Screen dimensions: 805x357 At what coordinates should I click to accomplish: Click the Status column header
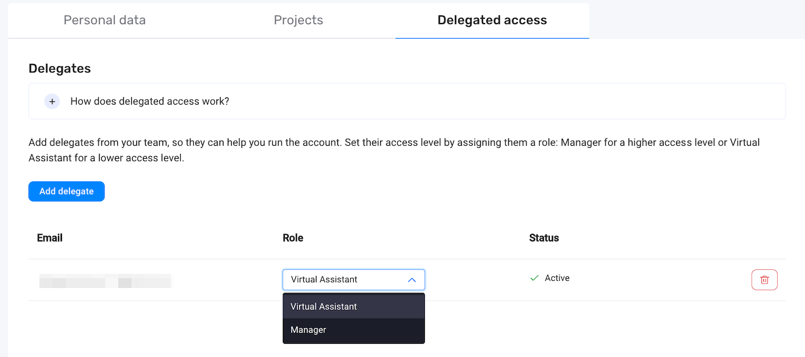coord(544,238)
